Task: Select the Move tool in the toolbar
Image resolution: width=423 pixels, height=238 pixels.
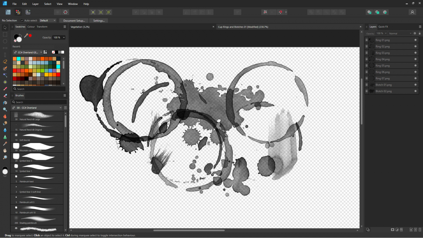Action: click(5, 27)
